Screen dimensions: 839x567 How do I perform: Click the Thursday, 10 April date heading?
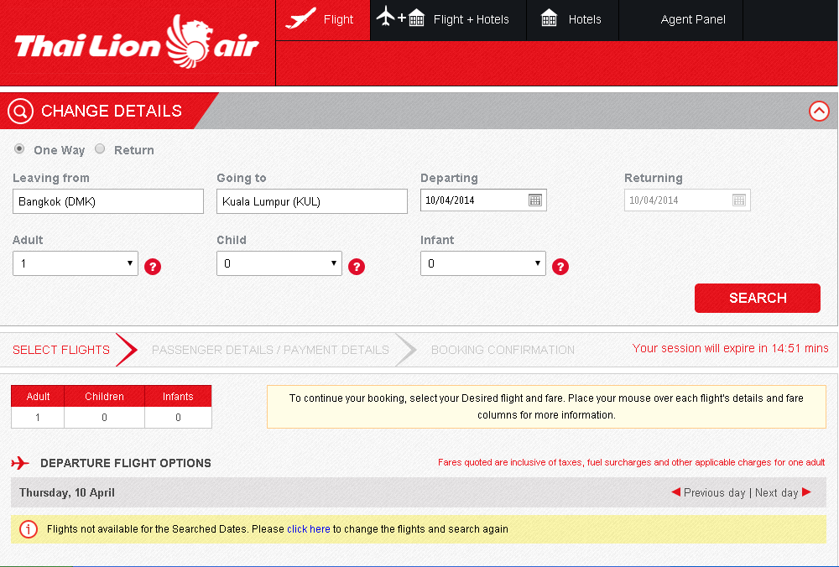click(67, 492)
